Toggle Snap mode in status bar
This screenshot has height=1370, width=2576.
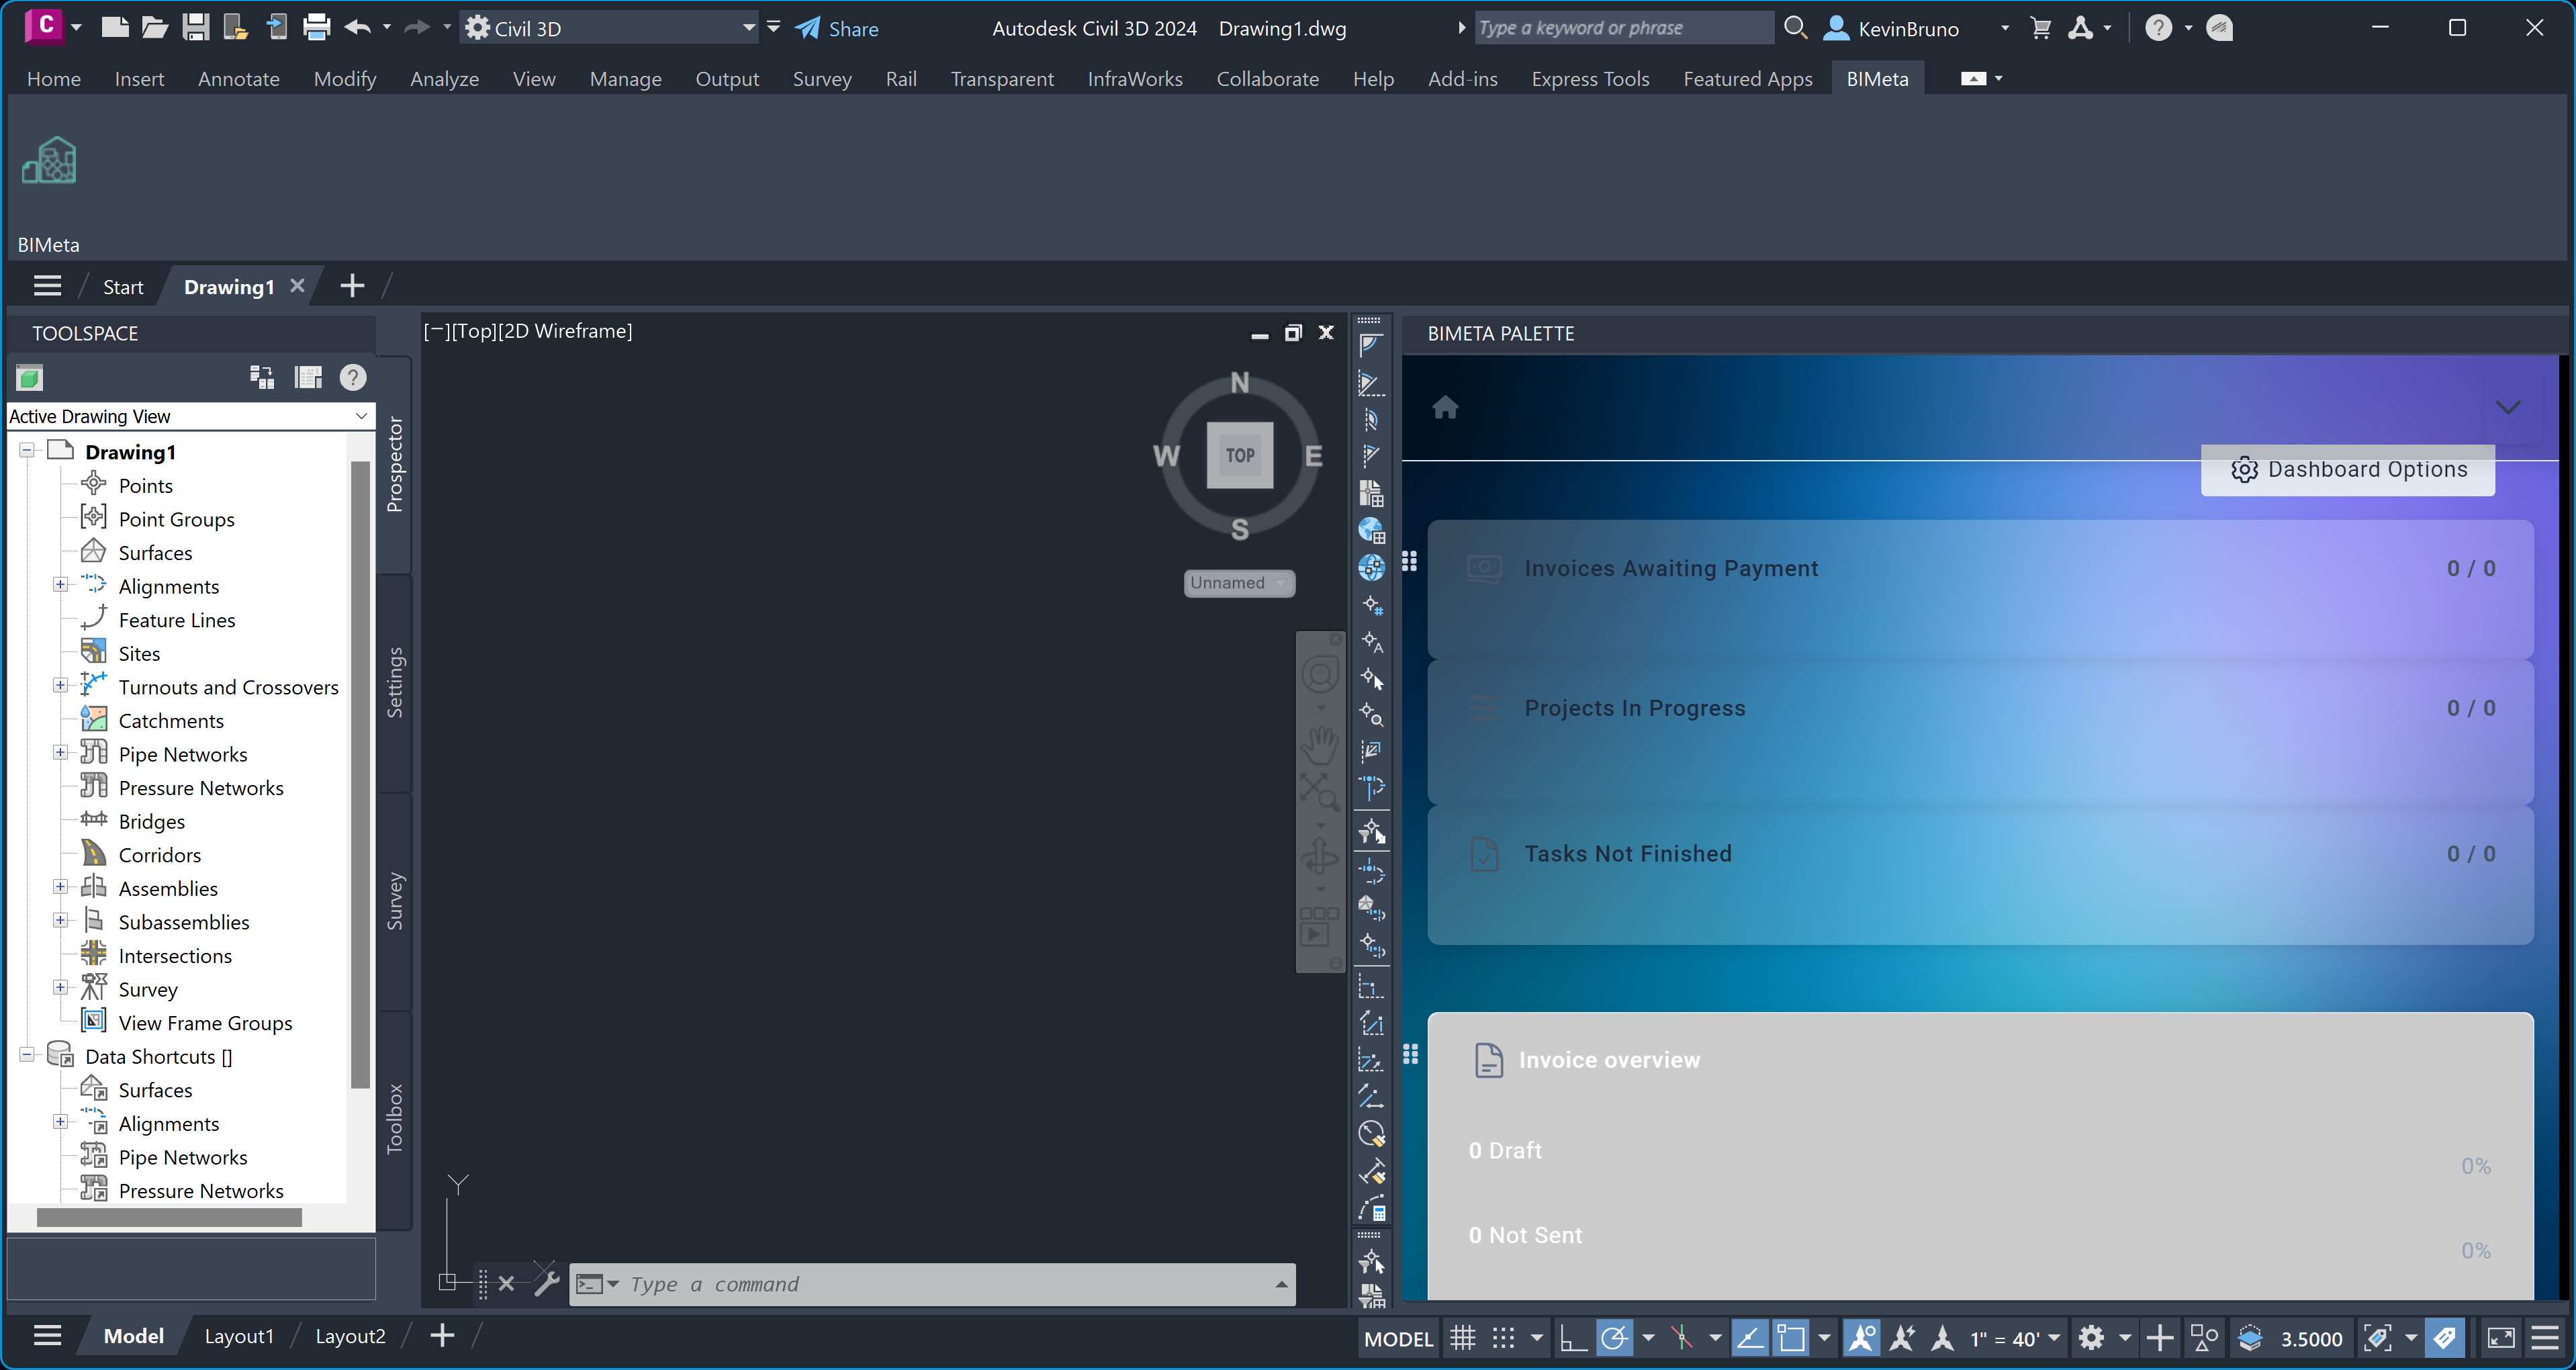tap(1503, 1338)
